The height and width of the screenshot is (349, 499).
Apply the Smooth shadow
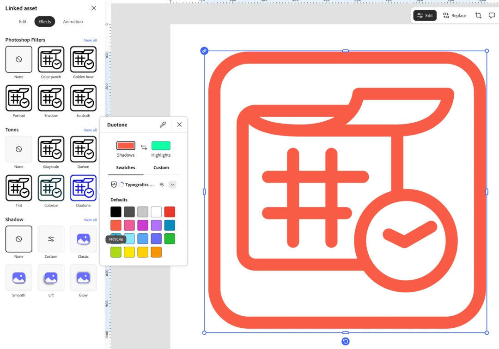click(x=19, y=278)
